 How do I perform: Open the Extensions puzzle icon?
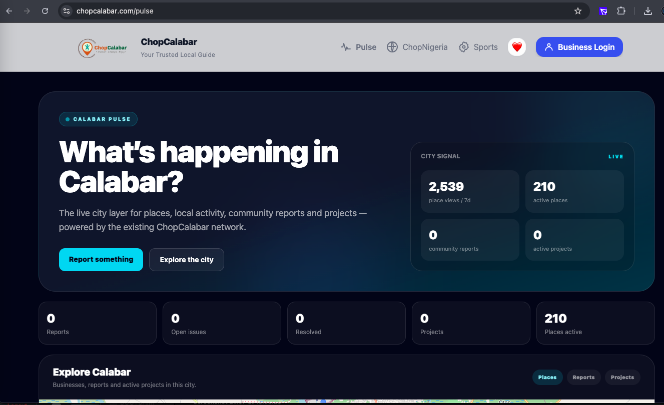coord(621,11)
